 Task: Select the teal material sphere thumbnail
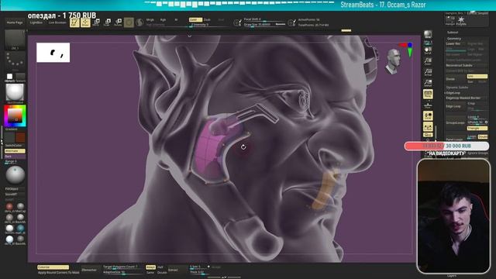[21, 228]
